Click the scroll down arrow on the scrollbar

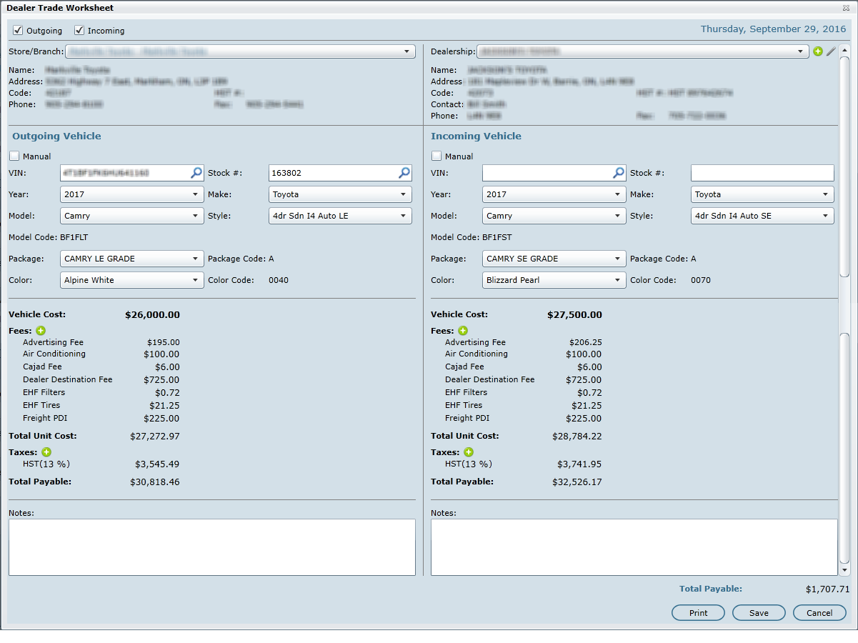(844, 570)
